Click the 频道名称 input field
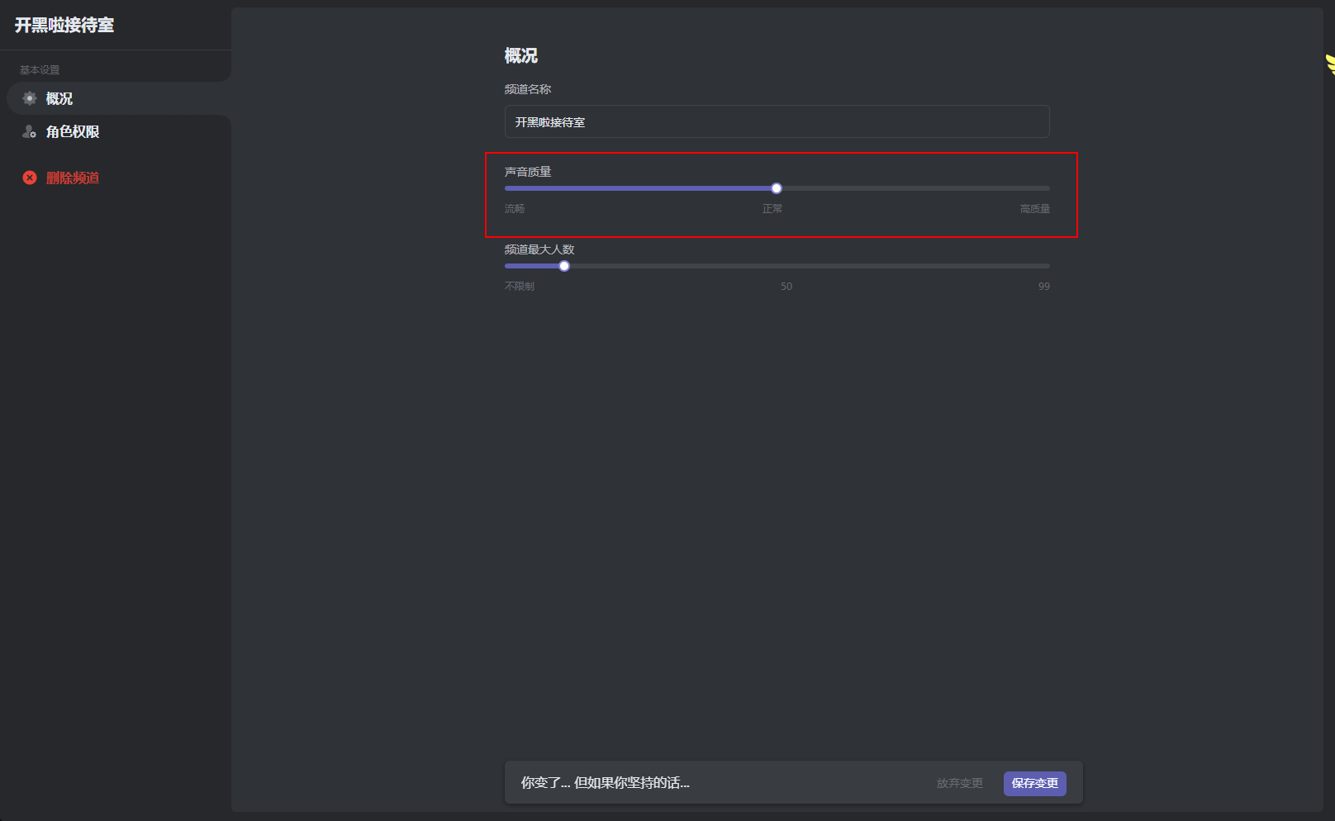 coord(777,121)
